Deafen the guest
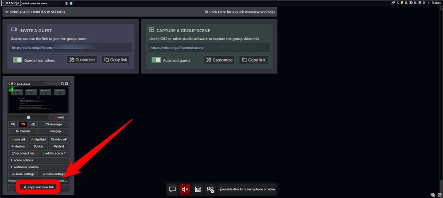The image size is (443, 198). point(18,146)
